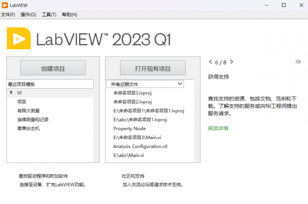Click the LabVIEW title bar icon
This screenshot has height=204, width=308.
coord(5,5)
